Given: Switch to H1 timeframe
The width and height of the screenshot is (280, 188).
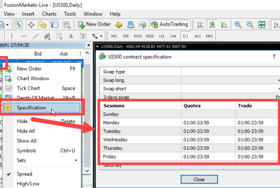Looking at the screenshot, I should coord(162,36).
